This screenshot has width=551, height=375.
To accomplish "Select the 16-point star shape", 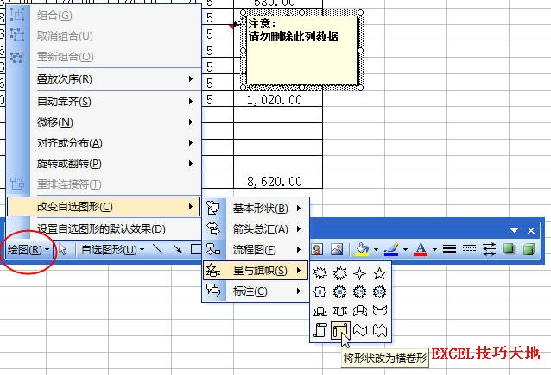I will point(339,292).
